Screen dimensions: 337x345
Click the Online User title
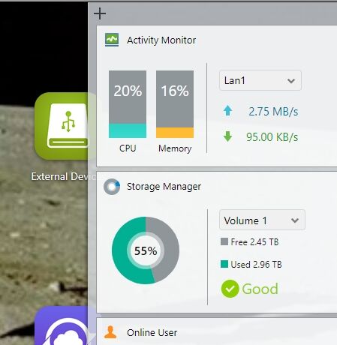click(x=152, y=332)
